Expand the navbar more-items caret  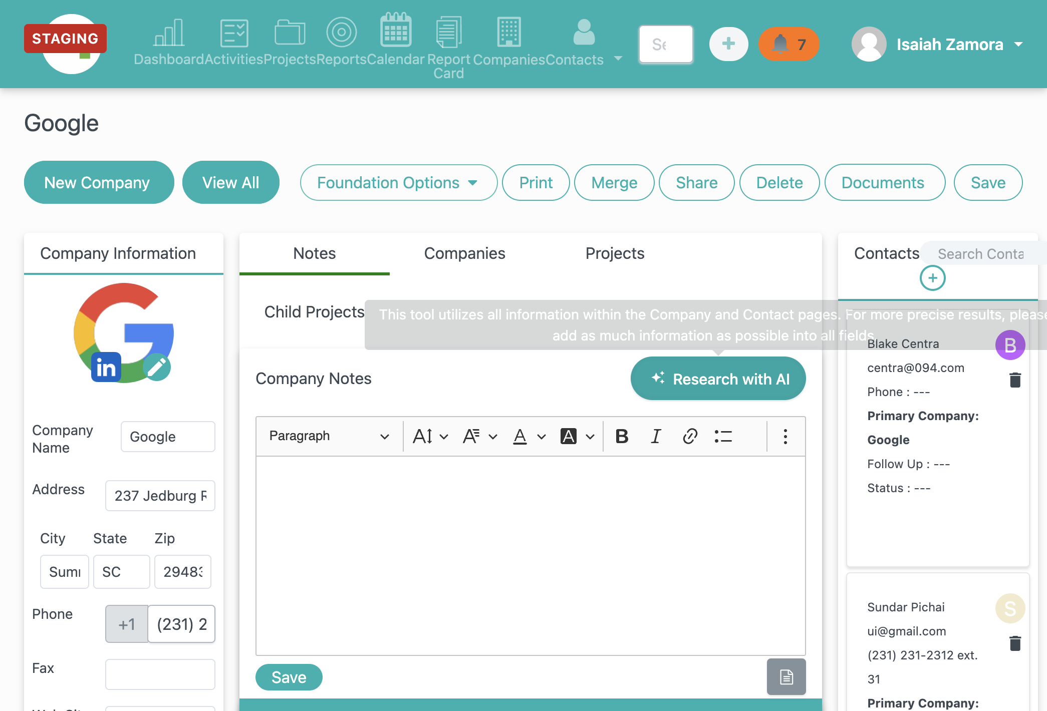point(619,58)
